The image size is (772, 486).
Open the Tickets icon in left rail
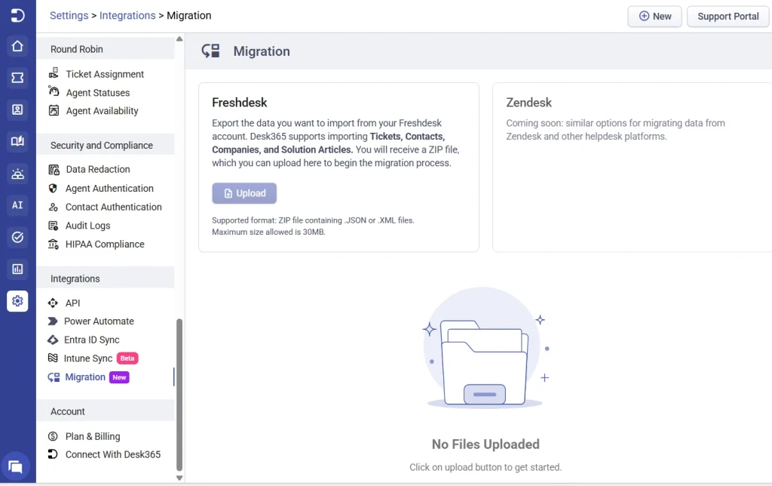pos(17,78)
